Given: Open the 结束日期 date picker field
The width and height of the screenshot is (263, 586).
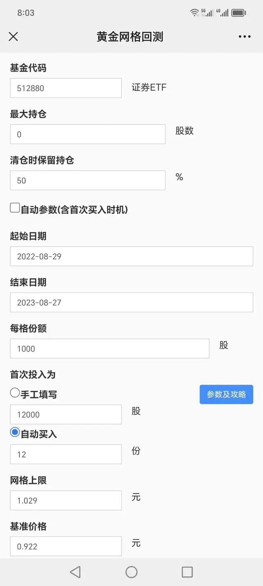Looking at the screenshot, I should click(131, 302).
